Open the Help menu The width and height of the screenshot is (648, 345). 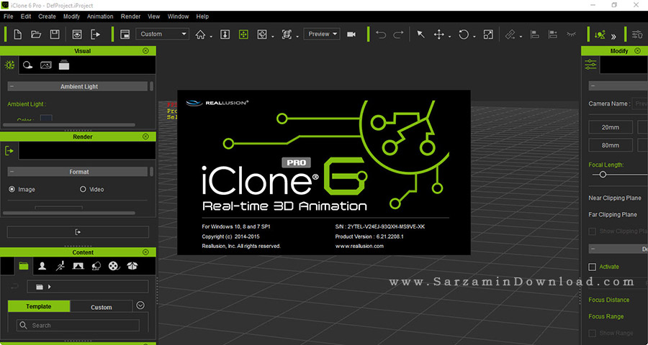click(x=202, y=17)
